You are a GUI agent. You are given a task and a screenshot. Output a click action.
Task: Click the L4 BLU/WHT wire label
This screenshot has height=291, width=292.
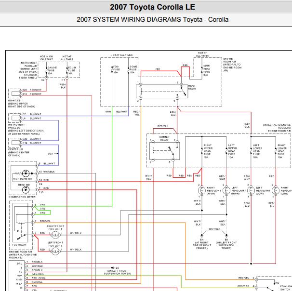click(32, 119)
